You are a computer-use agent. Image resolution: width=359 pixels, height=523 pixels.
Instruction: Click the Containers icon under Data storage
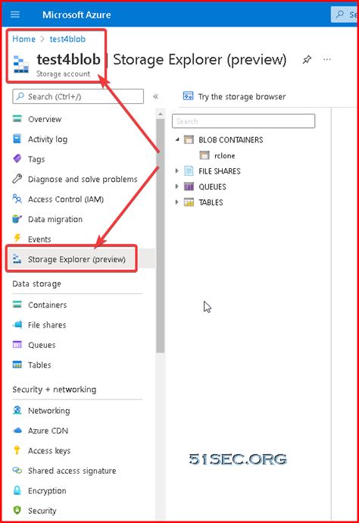pyautogui.click(x=17, y=304)
